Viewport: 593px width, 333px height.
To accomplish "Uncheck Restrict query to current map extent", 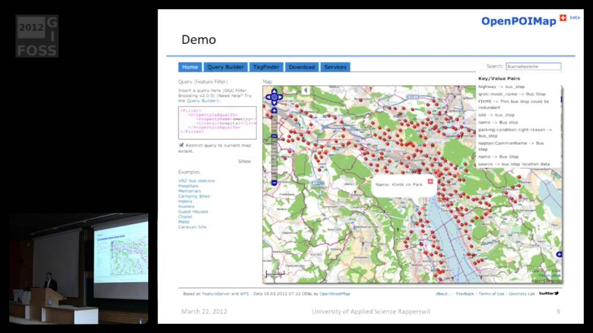I will click(181, 145).
